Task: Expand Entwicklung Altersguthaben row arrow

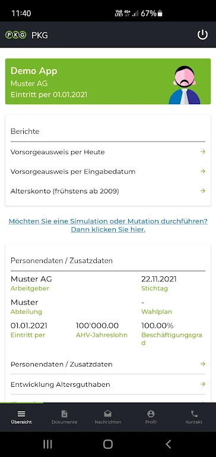Action: (203, 384)
